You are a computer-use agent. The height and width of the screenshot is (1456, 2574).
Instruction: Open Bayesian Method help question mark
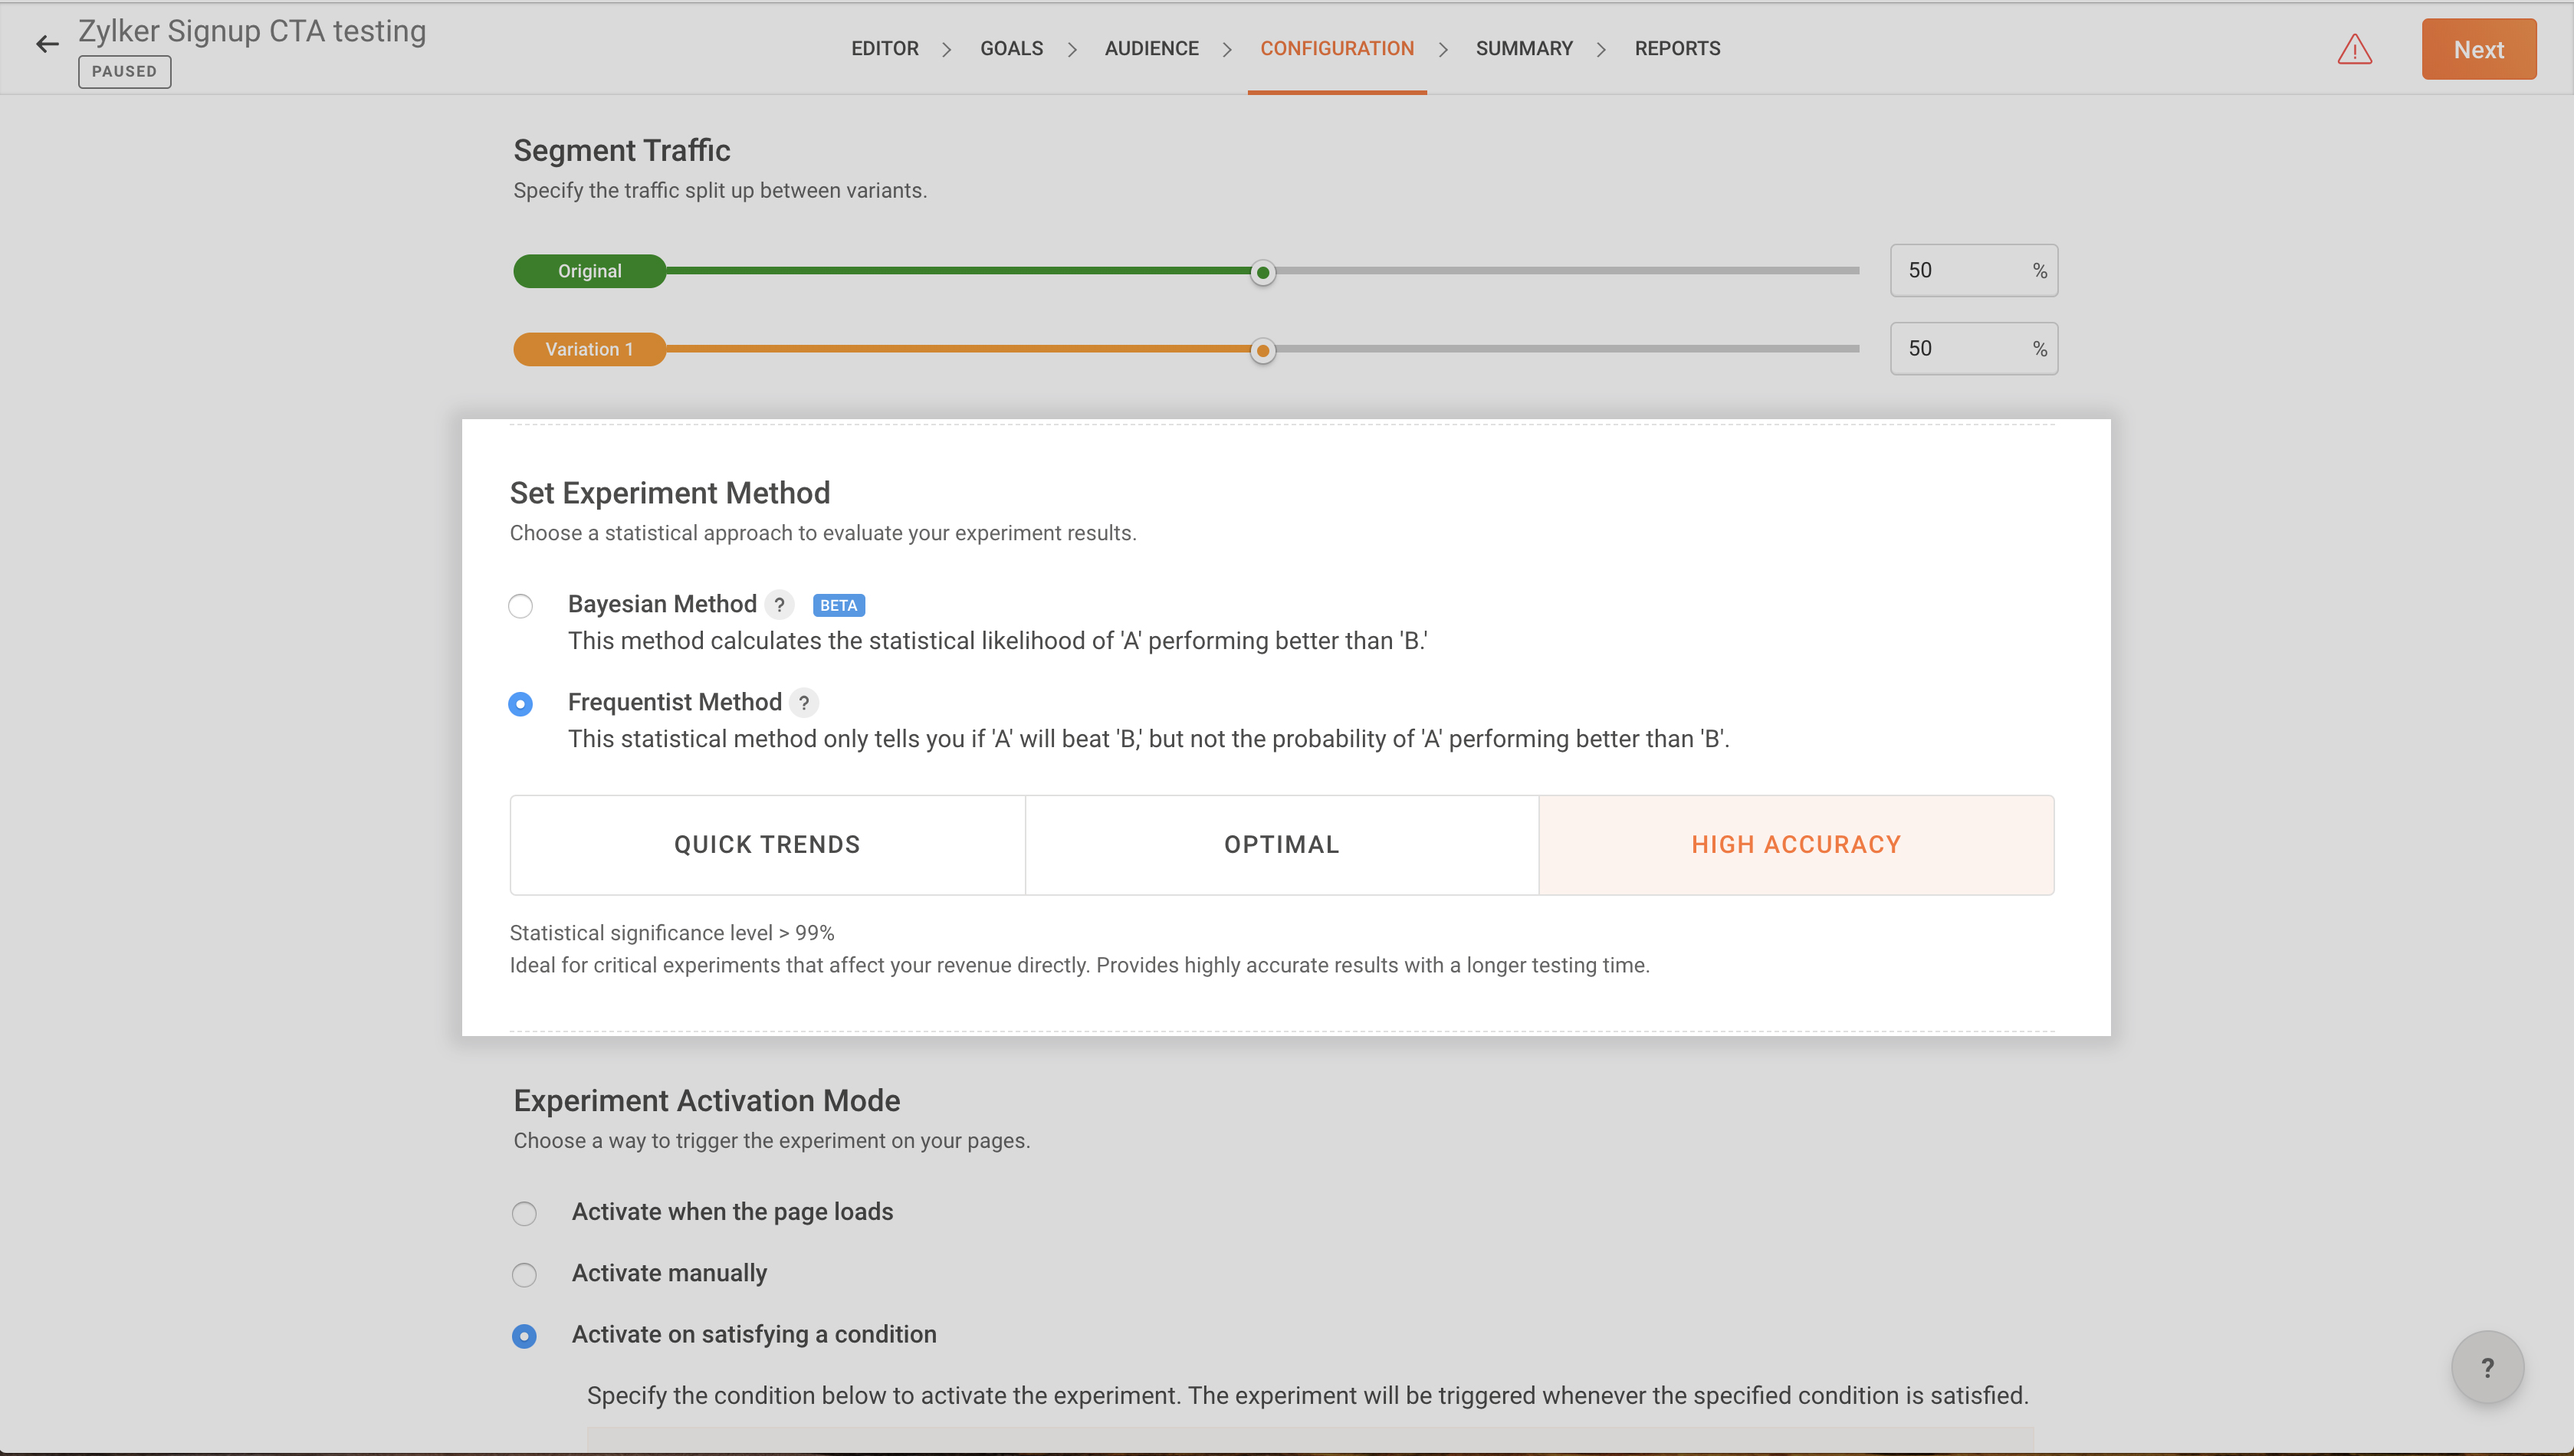779,605
